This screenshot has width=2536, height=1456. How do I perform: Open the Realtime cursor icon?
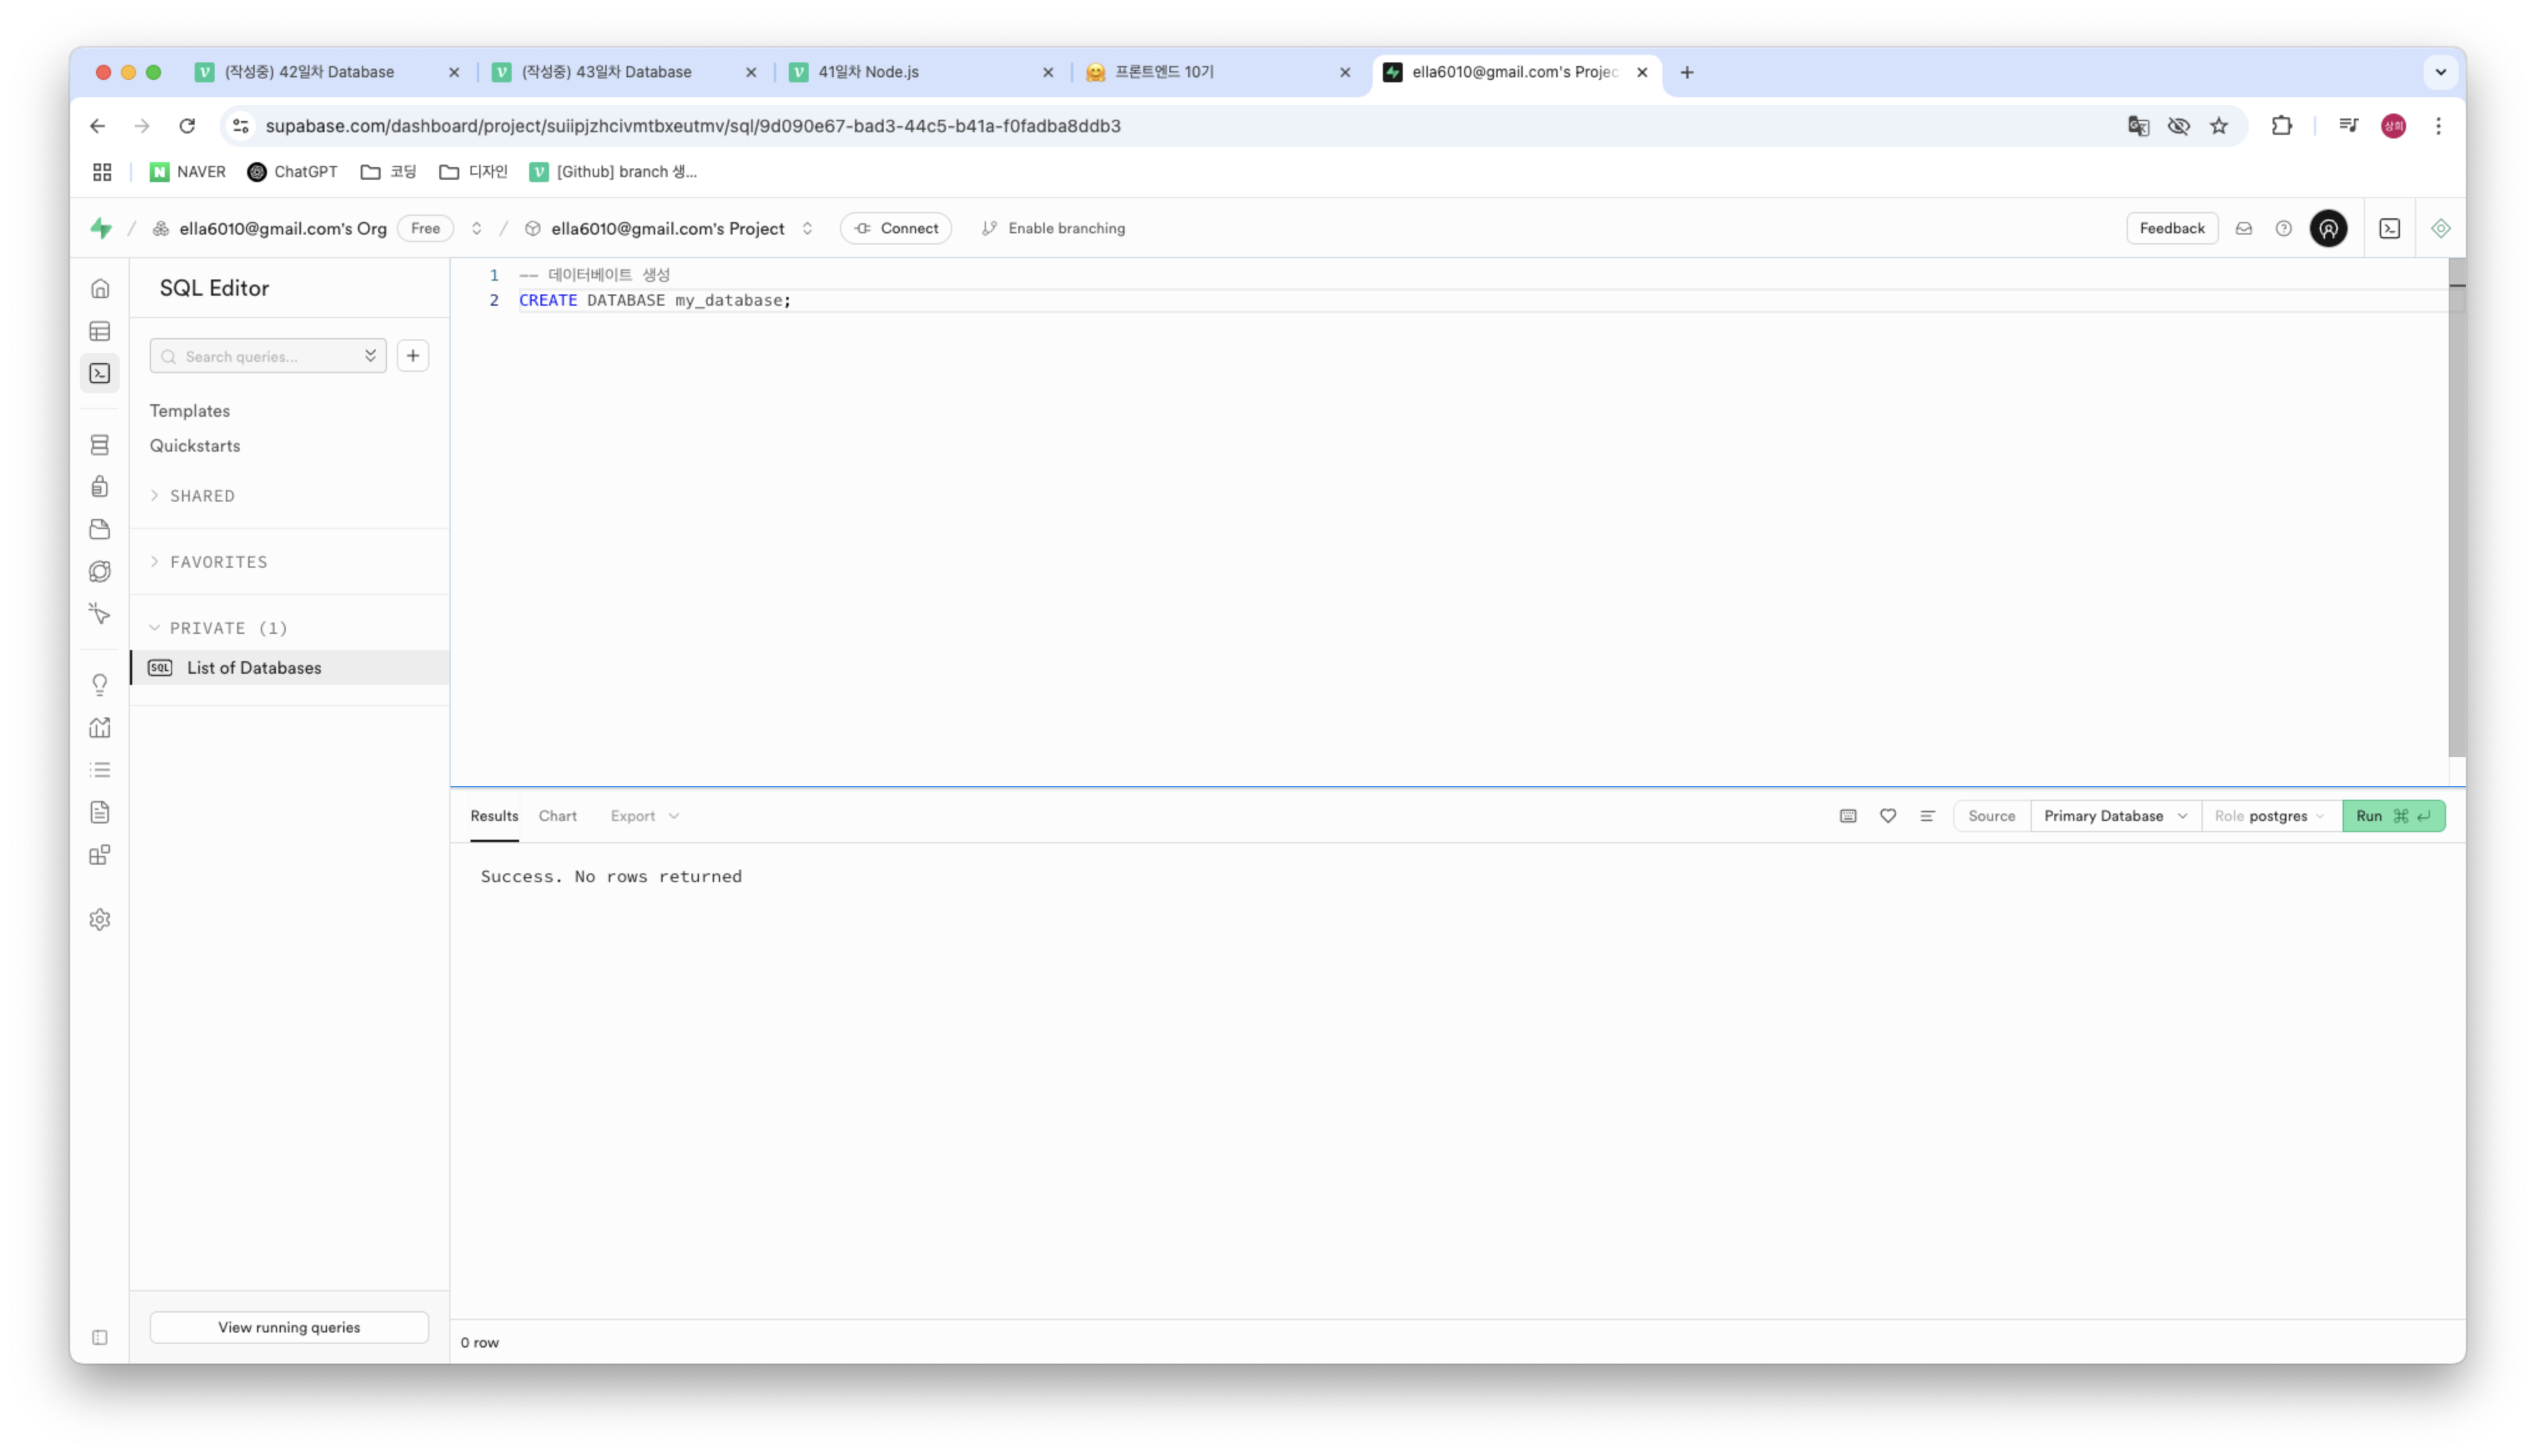point(100,613)
